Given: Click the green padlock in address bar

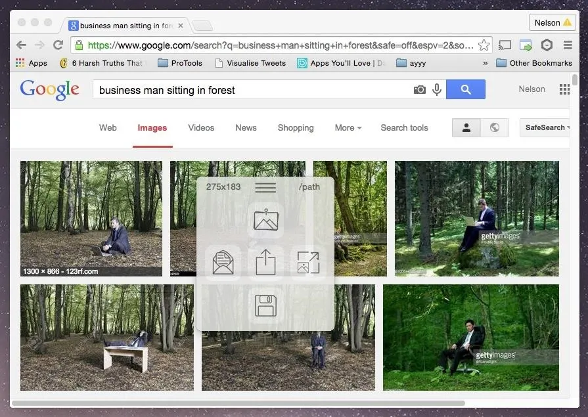Looking at the screenshot, I should pos(79,45).
